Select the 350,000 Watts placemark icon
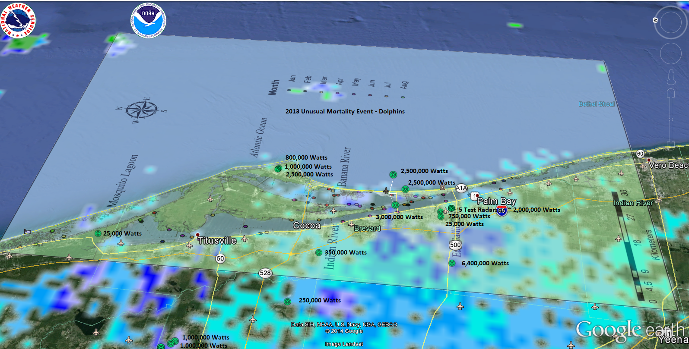This screenshot has height=349, width=689. (318, 253)
